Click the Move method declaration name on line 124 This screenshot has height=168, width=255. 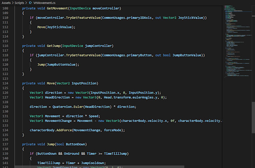[x=51, y=83]
